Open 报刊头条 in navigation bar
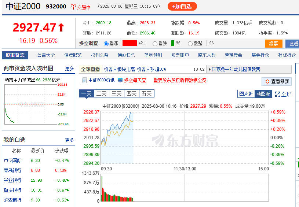Screen dimensions: 299x207 click(99, 55)
